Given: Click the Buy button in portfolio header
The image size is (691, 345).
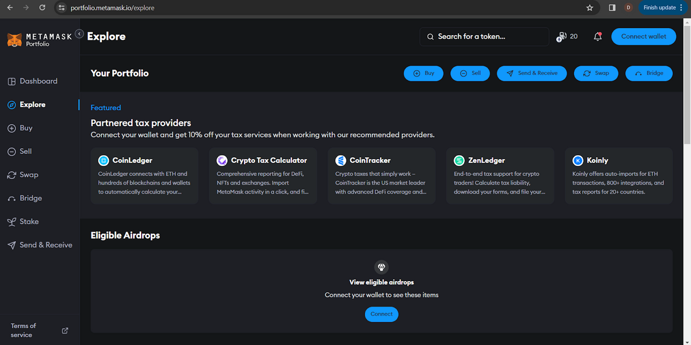Looking at the screenshot, I should click(x=424, y=73).
